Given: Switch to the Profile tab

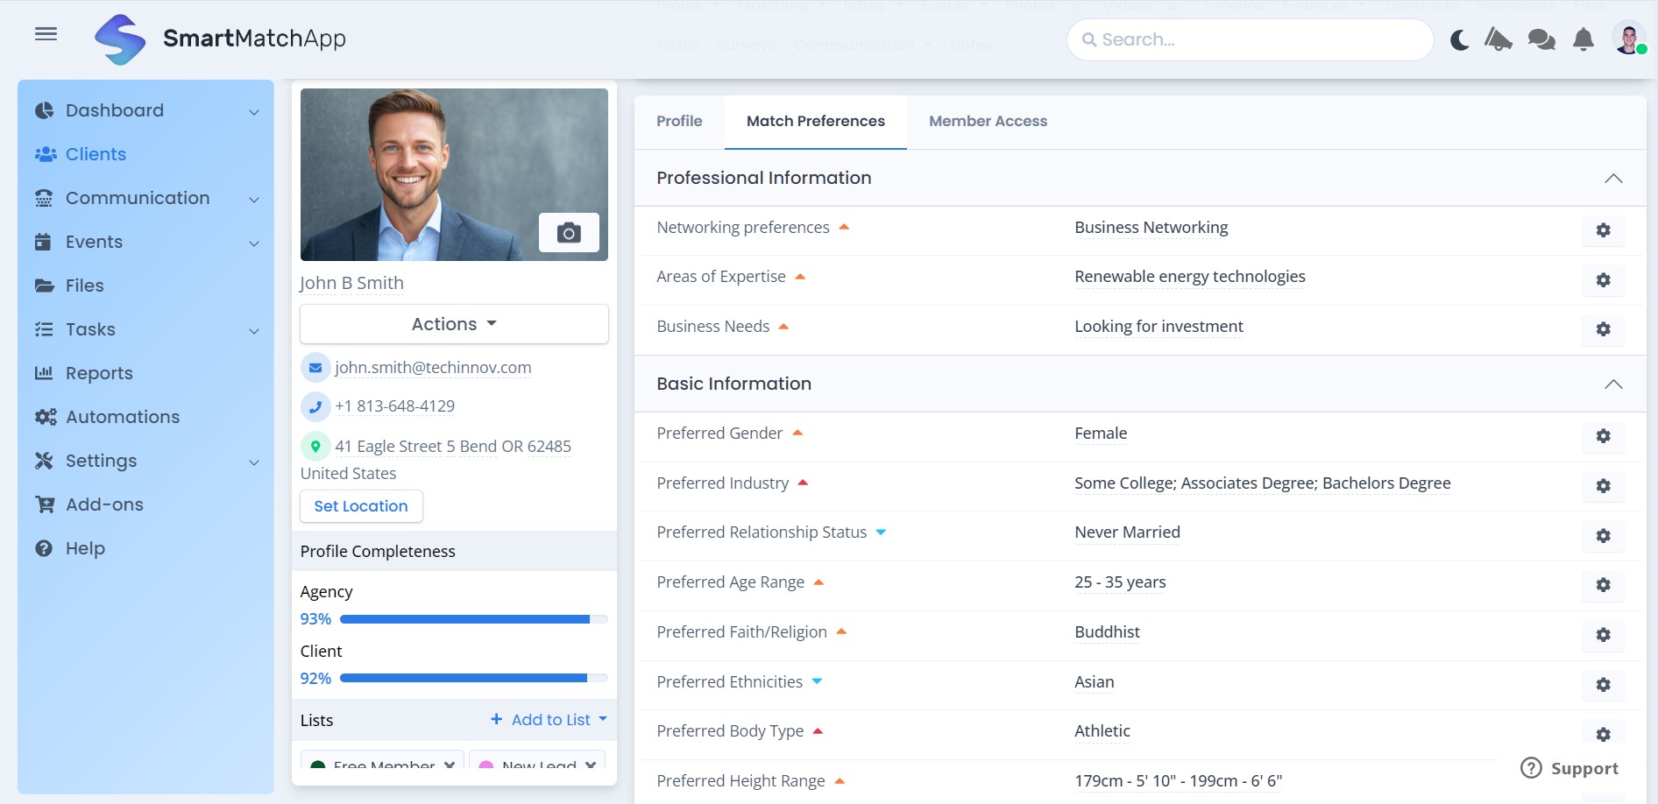Looking at the screenshot, I should (679, 121).
